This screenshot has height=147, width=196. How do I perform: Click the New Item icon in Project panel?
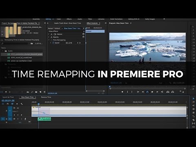pos(40,92)
